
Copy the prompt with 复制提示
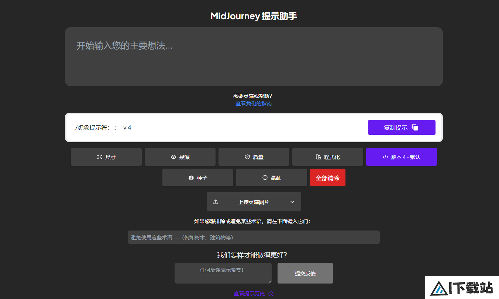[x=402, y=127]
